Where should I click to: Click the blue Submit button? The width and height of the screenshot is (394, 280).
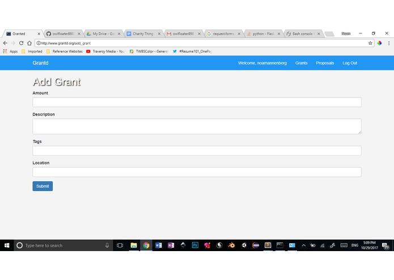click(43, 186)
